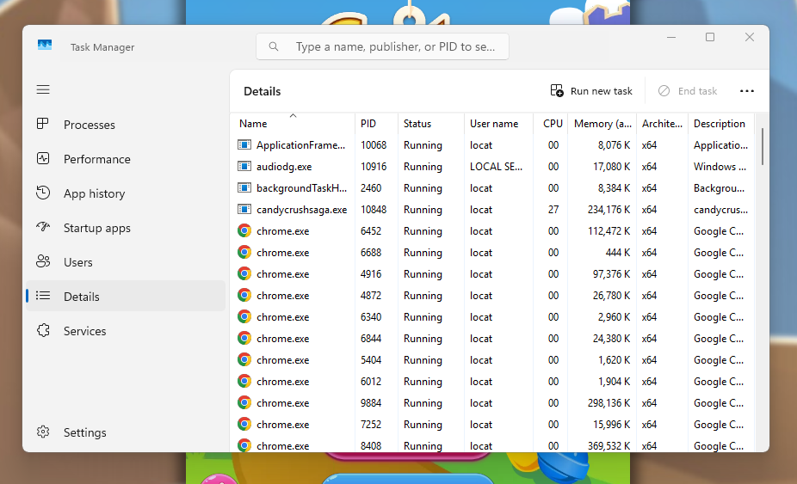The image size is (797, 484).
Task: Click PID 2460 cell
Action: 371,188
